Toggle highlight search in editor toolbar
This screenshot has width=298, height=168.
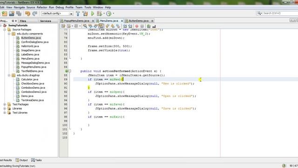101,26
